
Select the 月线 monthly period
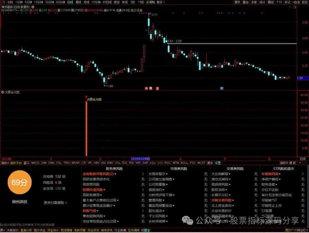click(x=86, y=2)
